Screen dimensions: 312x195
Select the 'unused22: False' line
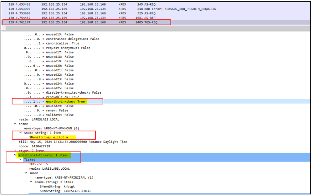point(49,74)
